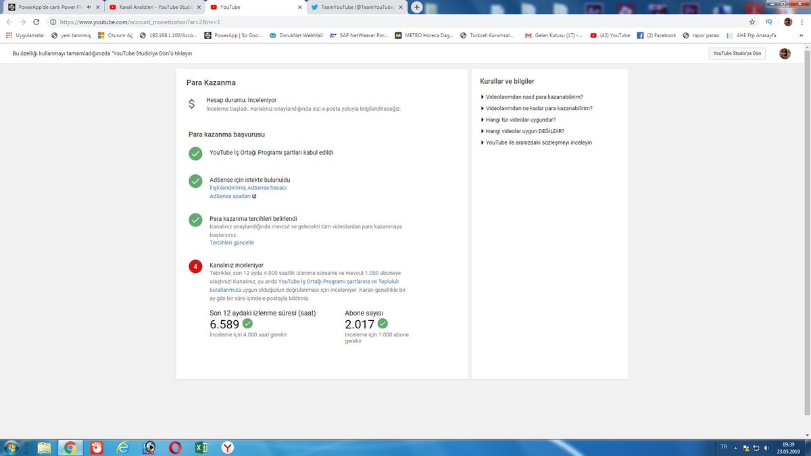
Task: Expand 'Videolarımdan ne kadar para kazanabilirim?'
Action: (536, 108)
